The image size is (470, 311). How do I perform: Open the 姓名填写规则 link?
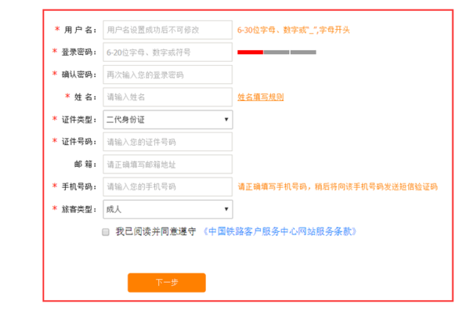pyautogui.click(x=261, y=97)
